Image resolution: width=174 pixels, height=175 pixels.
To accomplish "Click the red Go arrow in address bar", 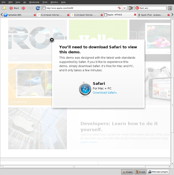I will [x=119, y=8].
